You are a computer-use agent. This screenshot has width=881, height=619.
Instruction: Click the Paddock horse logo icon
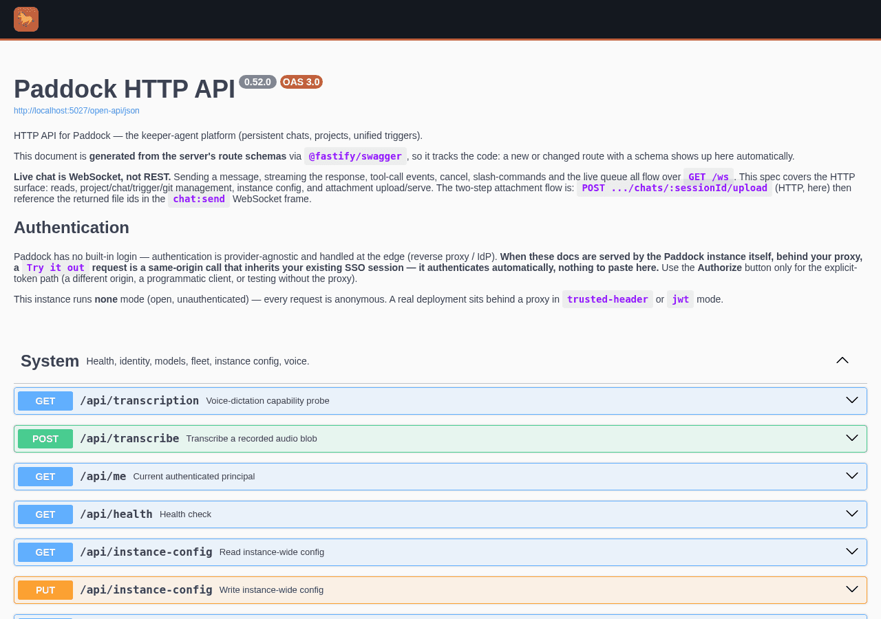(x=26, y=19)
